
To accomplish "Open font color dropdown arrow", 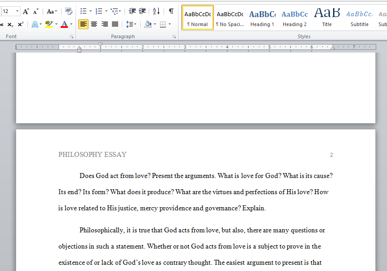I will click(x=71, y=24).
